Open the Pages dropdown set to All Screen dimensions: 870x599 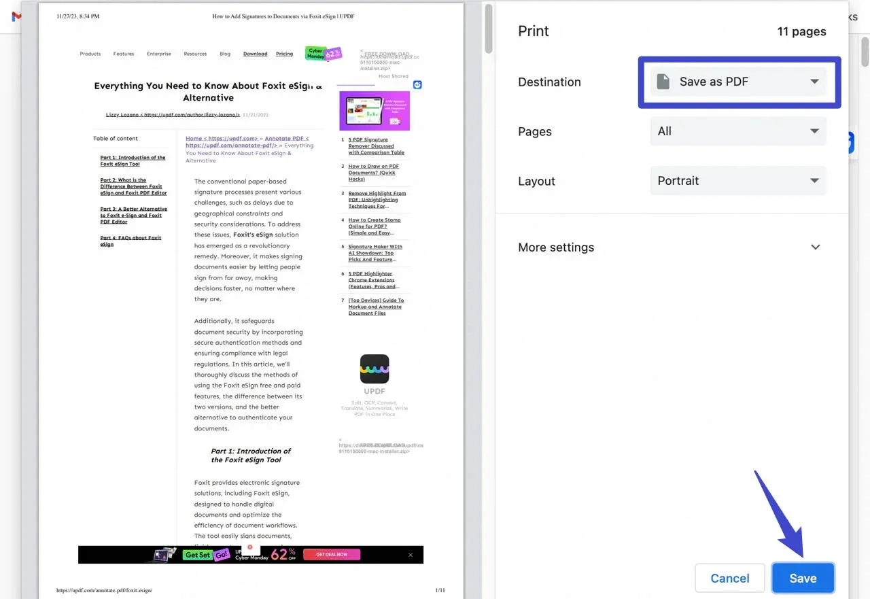tap(738, 131)
